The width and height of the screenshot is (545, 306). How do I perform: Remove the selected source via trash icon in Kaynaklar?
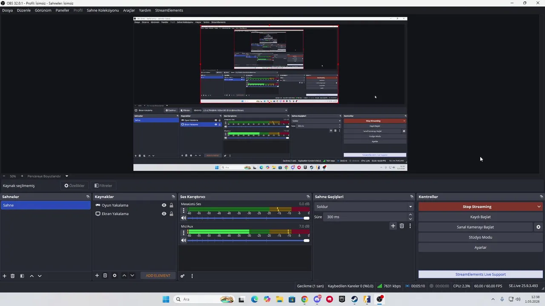point(105,275)
